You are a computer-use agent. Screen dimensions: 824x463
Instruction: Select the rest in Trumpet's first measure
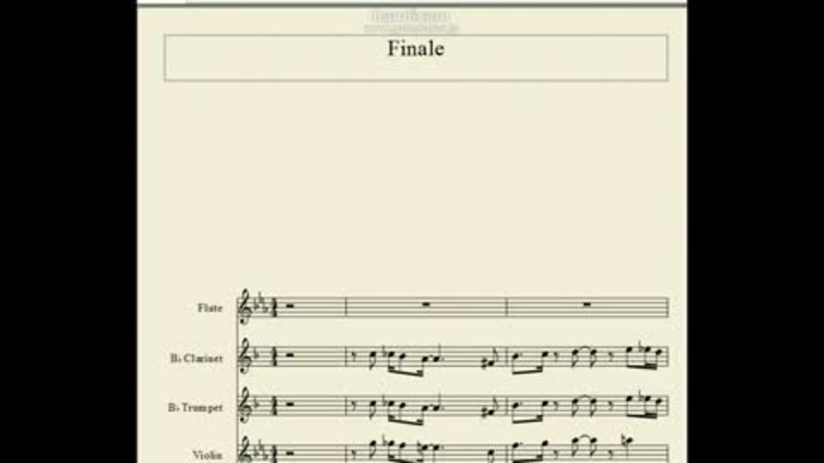pos(289,404)
